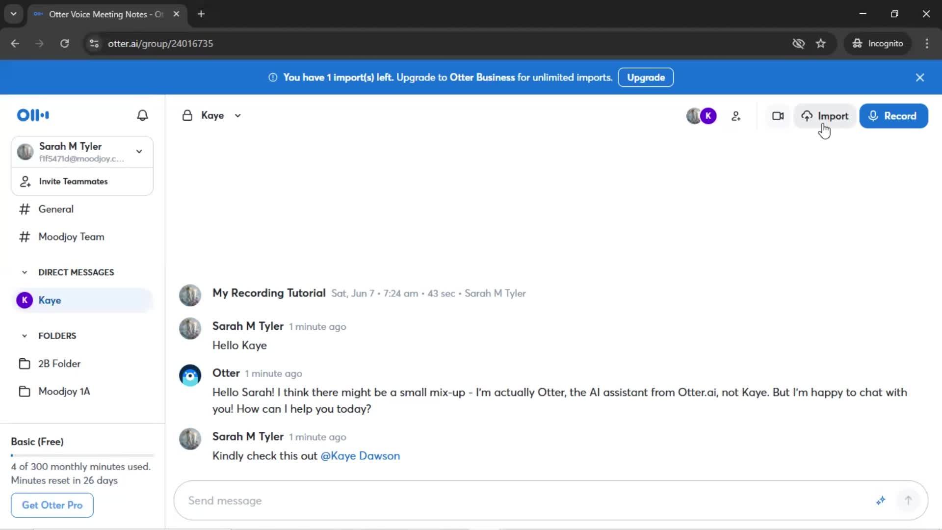Click the Otter bot avatar
Screen dimensions: 942x530
[x=190, y=376]
